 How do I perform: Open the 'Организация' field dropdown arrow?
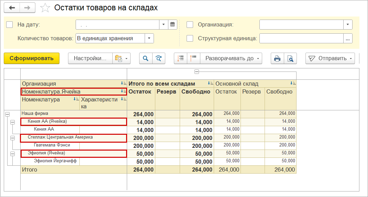(x=348, y=24)
